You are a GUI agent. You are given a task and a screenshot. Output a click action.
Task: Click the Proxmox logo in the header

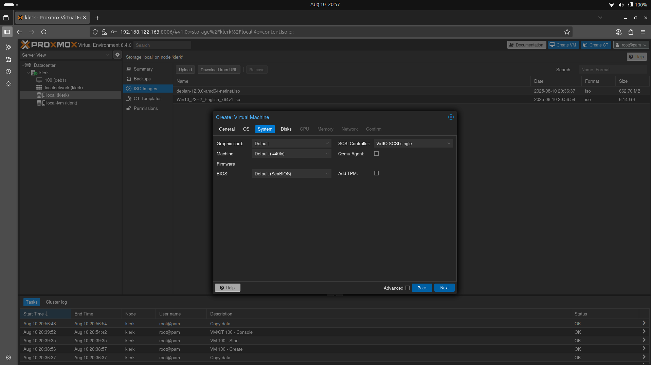point(49,44)
